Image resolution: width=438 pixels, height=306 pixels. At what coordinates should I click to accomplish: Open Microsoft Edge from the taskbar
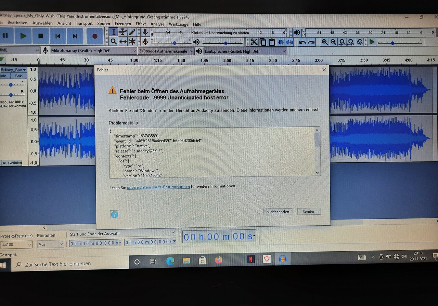170,261
